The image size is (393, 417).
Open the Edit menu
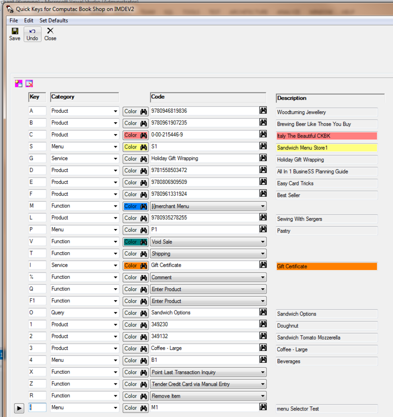28,21
